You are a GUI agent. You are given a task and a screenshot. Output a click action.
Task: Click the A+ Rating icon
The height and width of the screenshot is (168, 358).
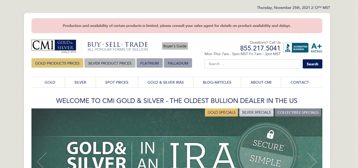pos(316,48)
